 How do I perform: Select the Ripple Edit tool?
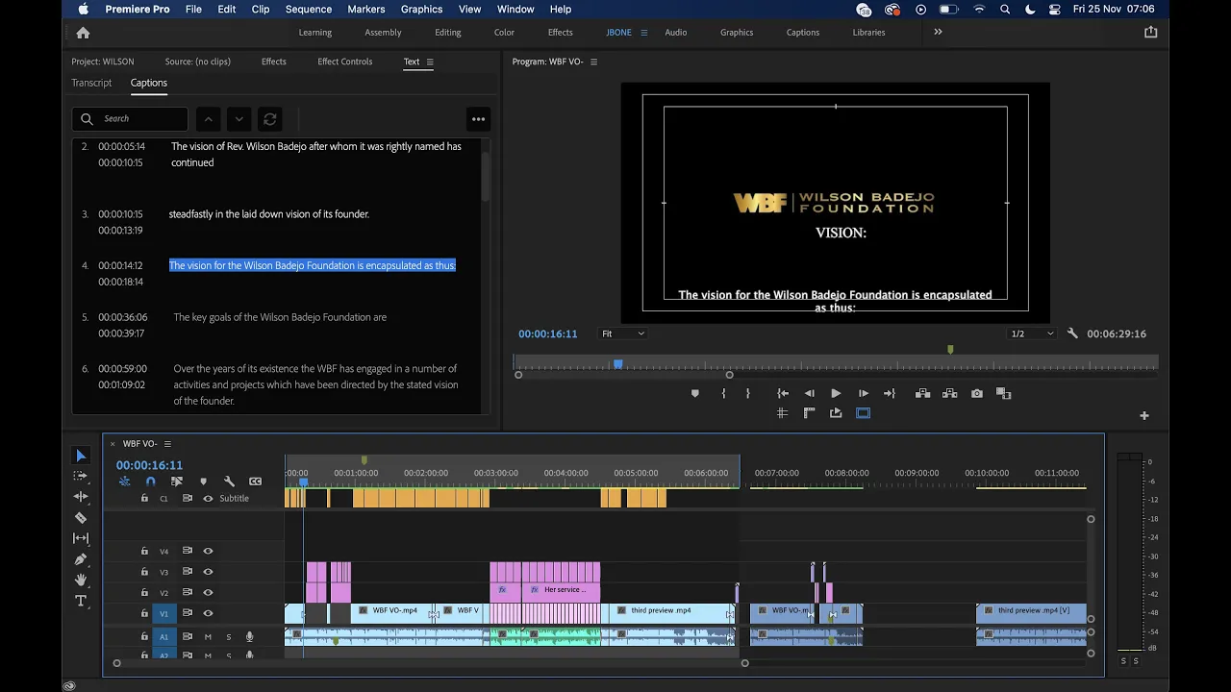coord(81,497)
